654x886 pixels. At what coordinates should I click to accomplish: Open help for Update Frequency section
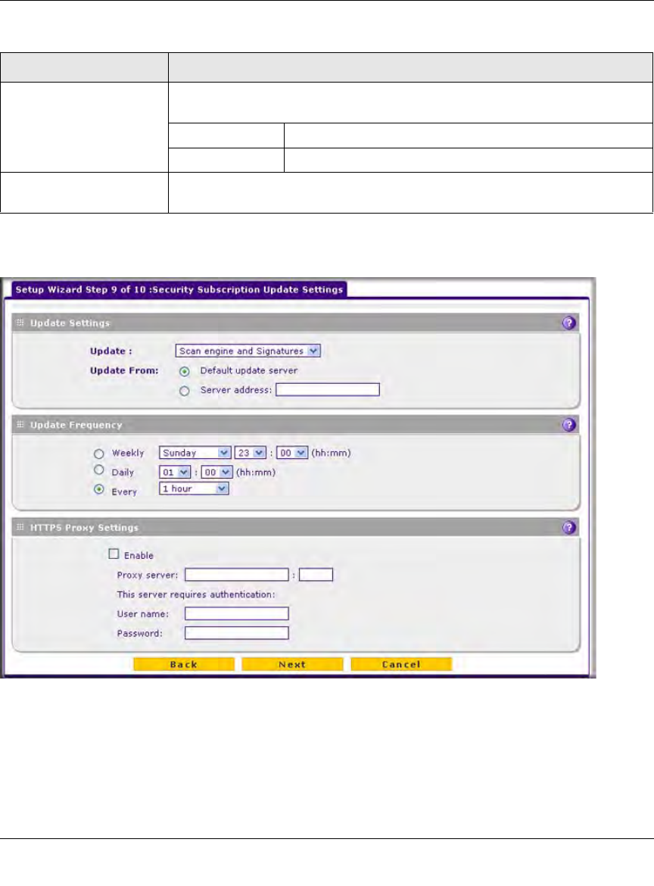pyautogui.click(x=568, y=424)
